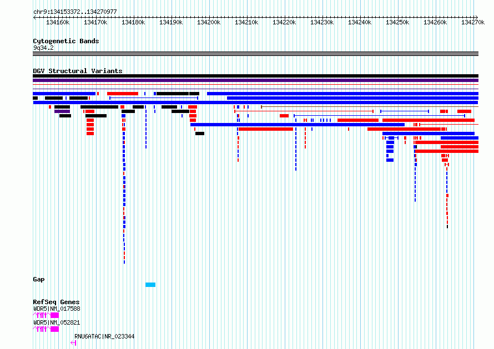Select the 134250k ruler position
Viewport: 494px width, 349px height.
tap(397, 23)
